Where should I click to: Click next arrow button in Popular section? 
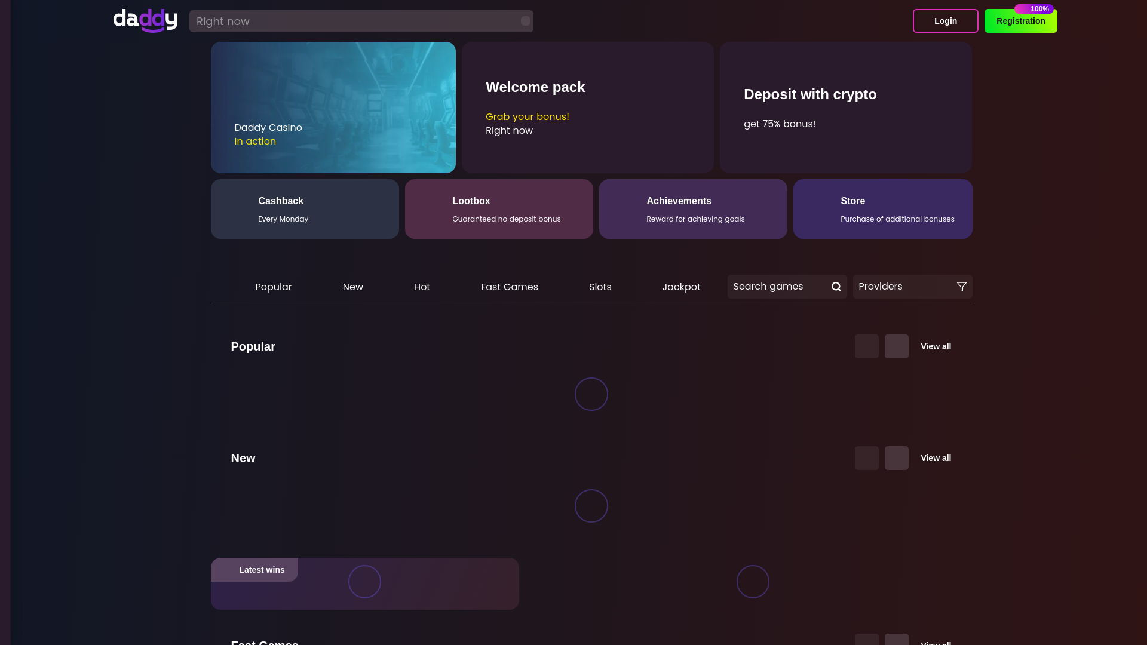(897, 346)
